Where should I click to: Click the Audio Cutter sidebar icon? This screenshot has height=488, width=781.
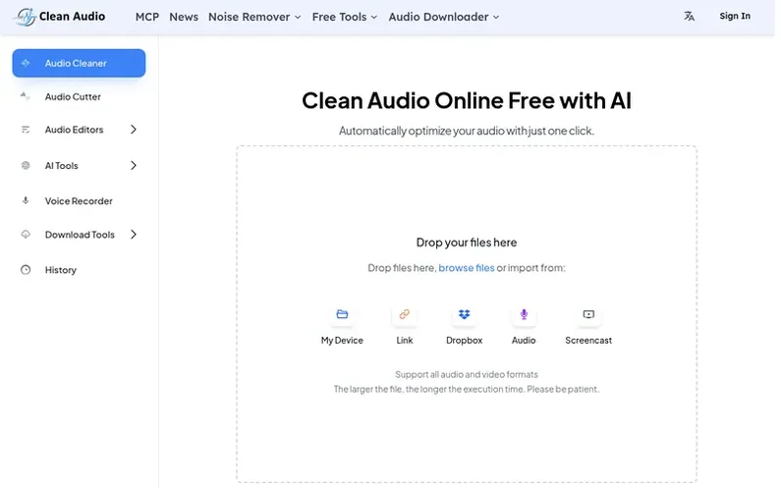(26, 96)
